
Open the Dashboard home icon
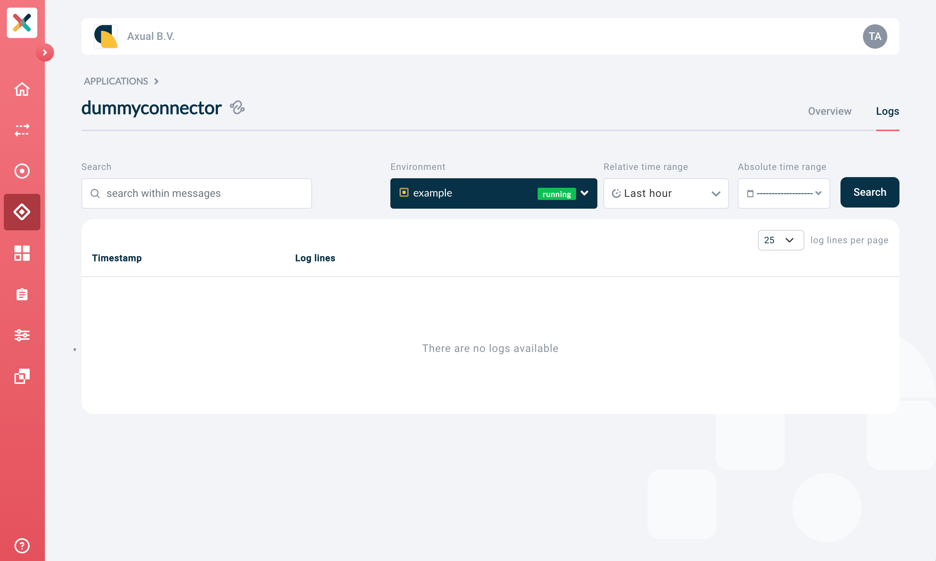tap(22, 90)
